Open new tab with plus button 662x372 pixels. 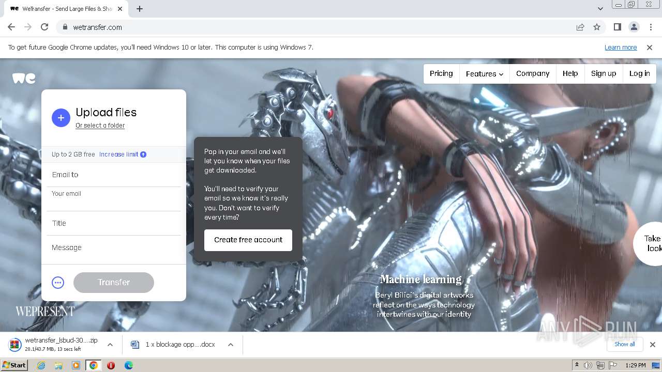140,9
